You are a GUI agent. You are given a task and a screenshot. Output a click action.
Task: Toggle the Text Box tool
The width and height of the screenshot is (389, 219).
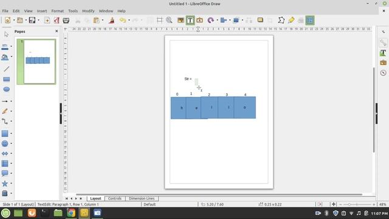coord(190,20)
